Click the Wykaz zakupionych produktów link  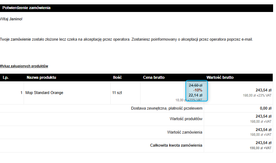[x=24, y=66]
